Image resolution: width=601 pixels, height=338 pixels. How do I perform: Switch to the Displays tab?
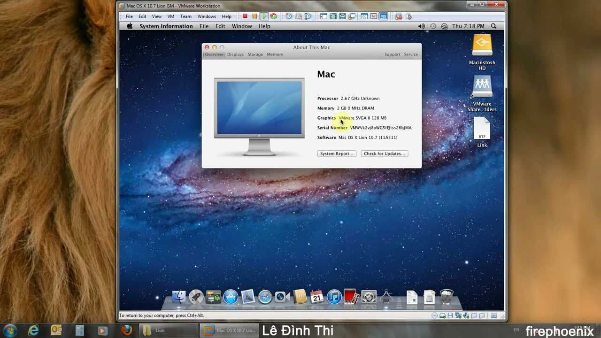point(235,54)
